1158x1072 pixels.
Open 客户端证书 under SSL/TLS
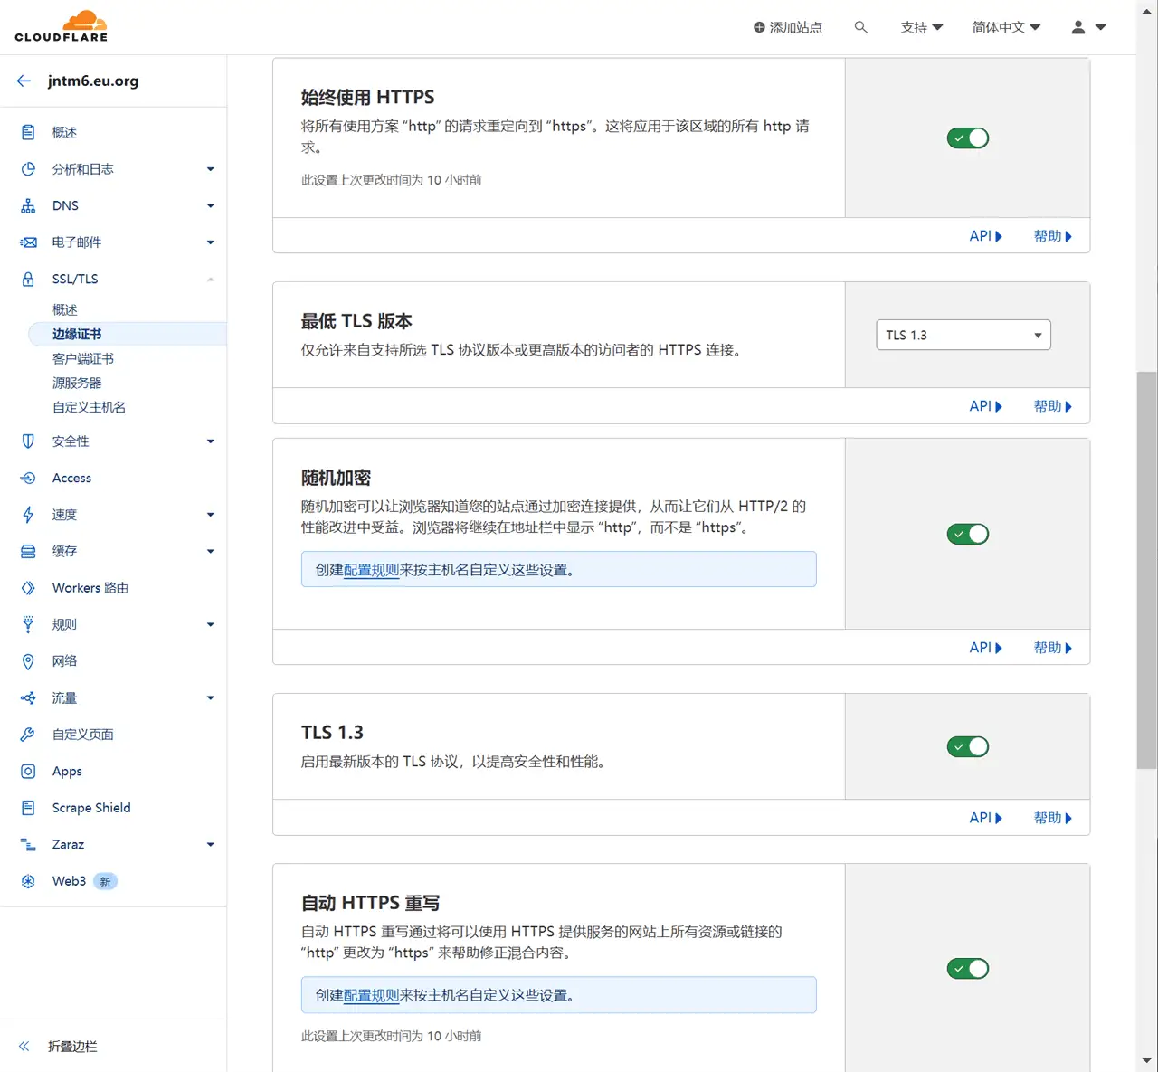pos(83,359)
